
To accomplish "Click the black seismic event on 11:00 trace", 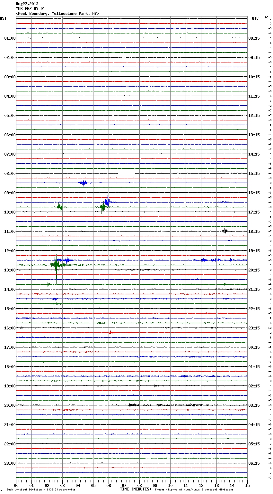I will point(225,231).
